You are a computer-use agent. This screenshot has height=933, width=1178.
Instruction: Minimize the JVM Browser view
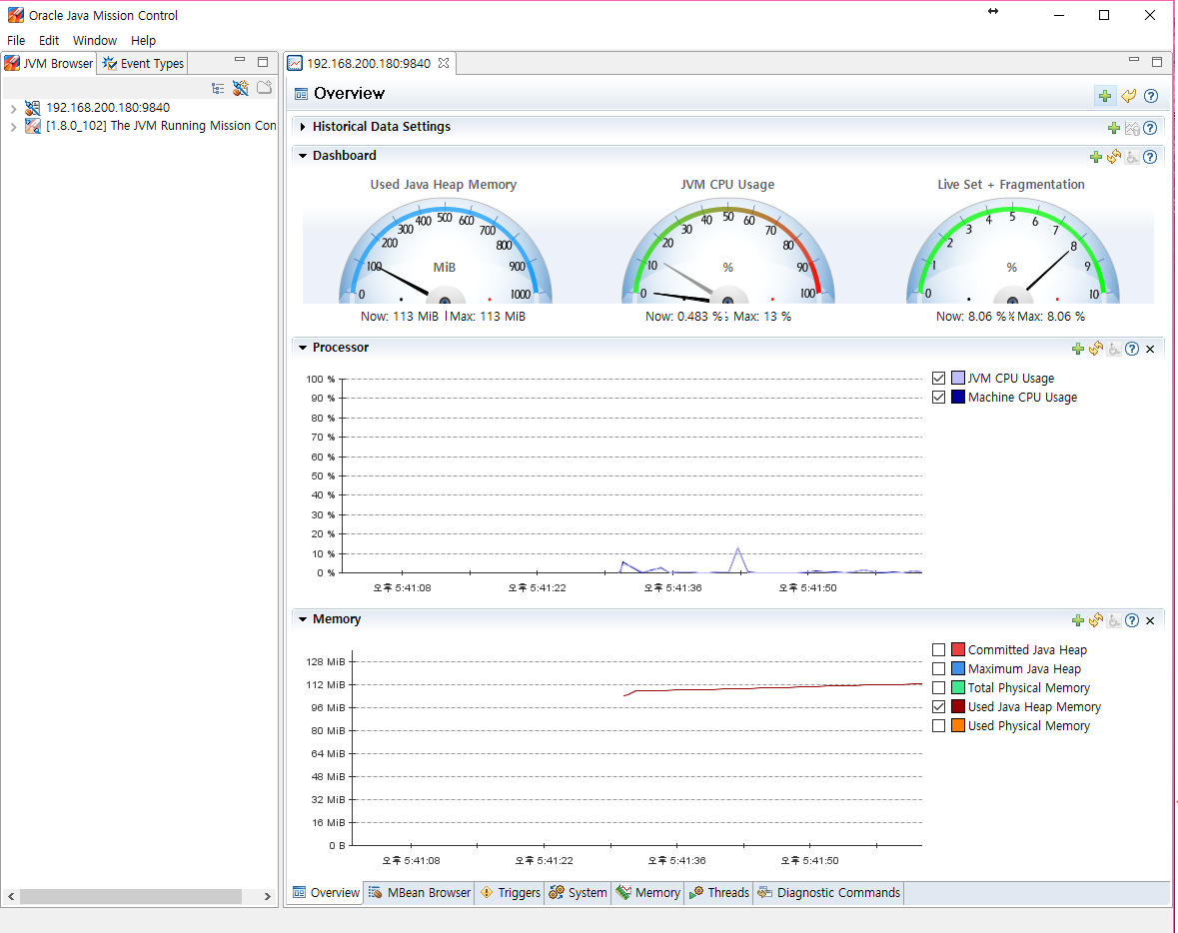tap(240, 60)
